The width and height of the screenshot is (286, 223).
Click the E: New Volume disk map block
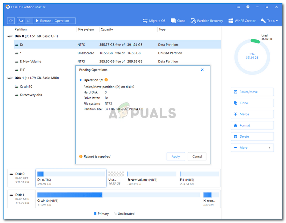click(x=151, y=177)
